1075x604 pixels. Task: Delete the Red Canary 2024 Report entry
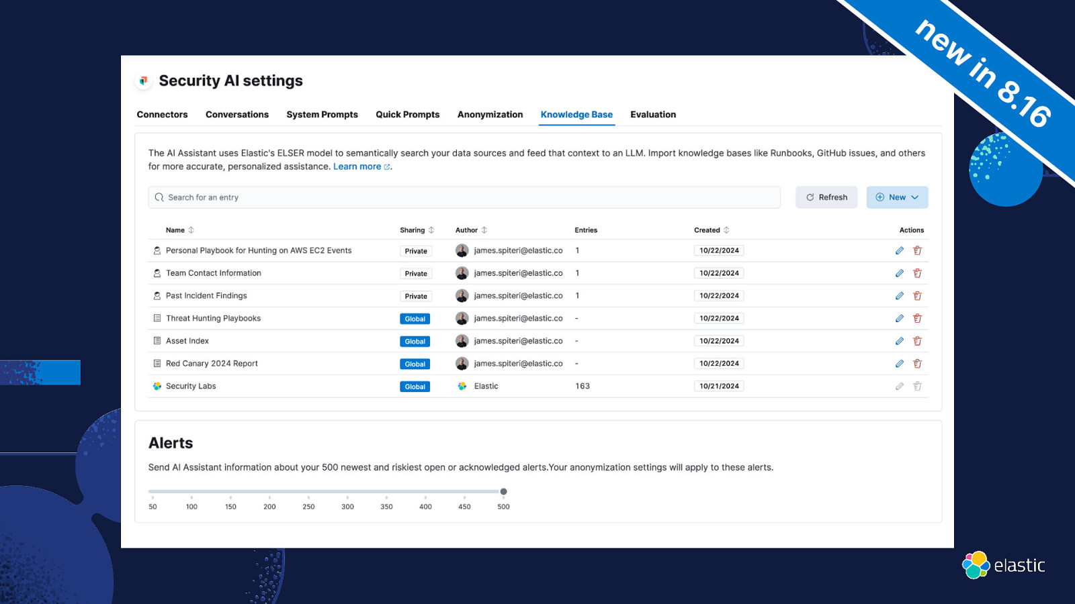(917, 364)
